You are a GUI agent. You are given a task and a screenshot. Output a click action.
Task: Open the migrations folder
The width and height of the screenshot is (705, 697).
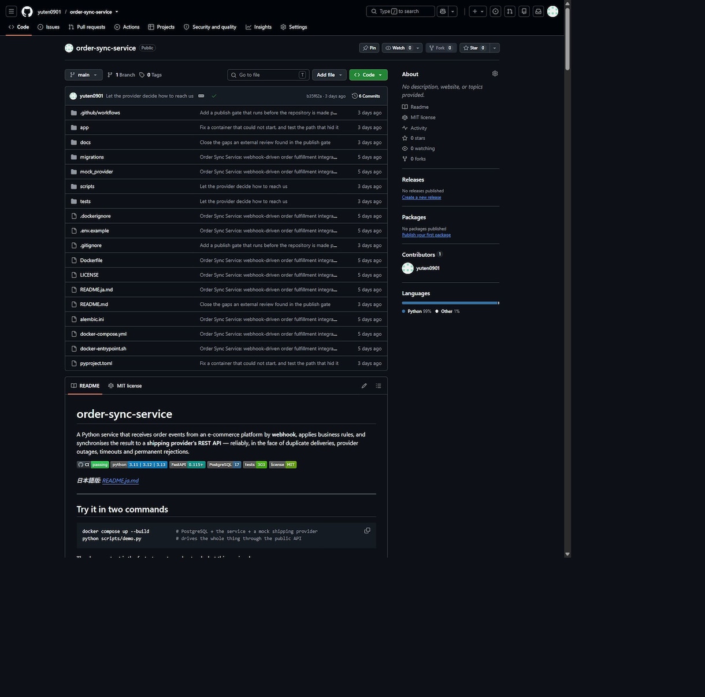(x=92, y=157)
